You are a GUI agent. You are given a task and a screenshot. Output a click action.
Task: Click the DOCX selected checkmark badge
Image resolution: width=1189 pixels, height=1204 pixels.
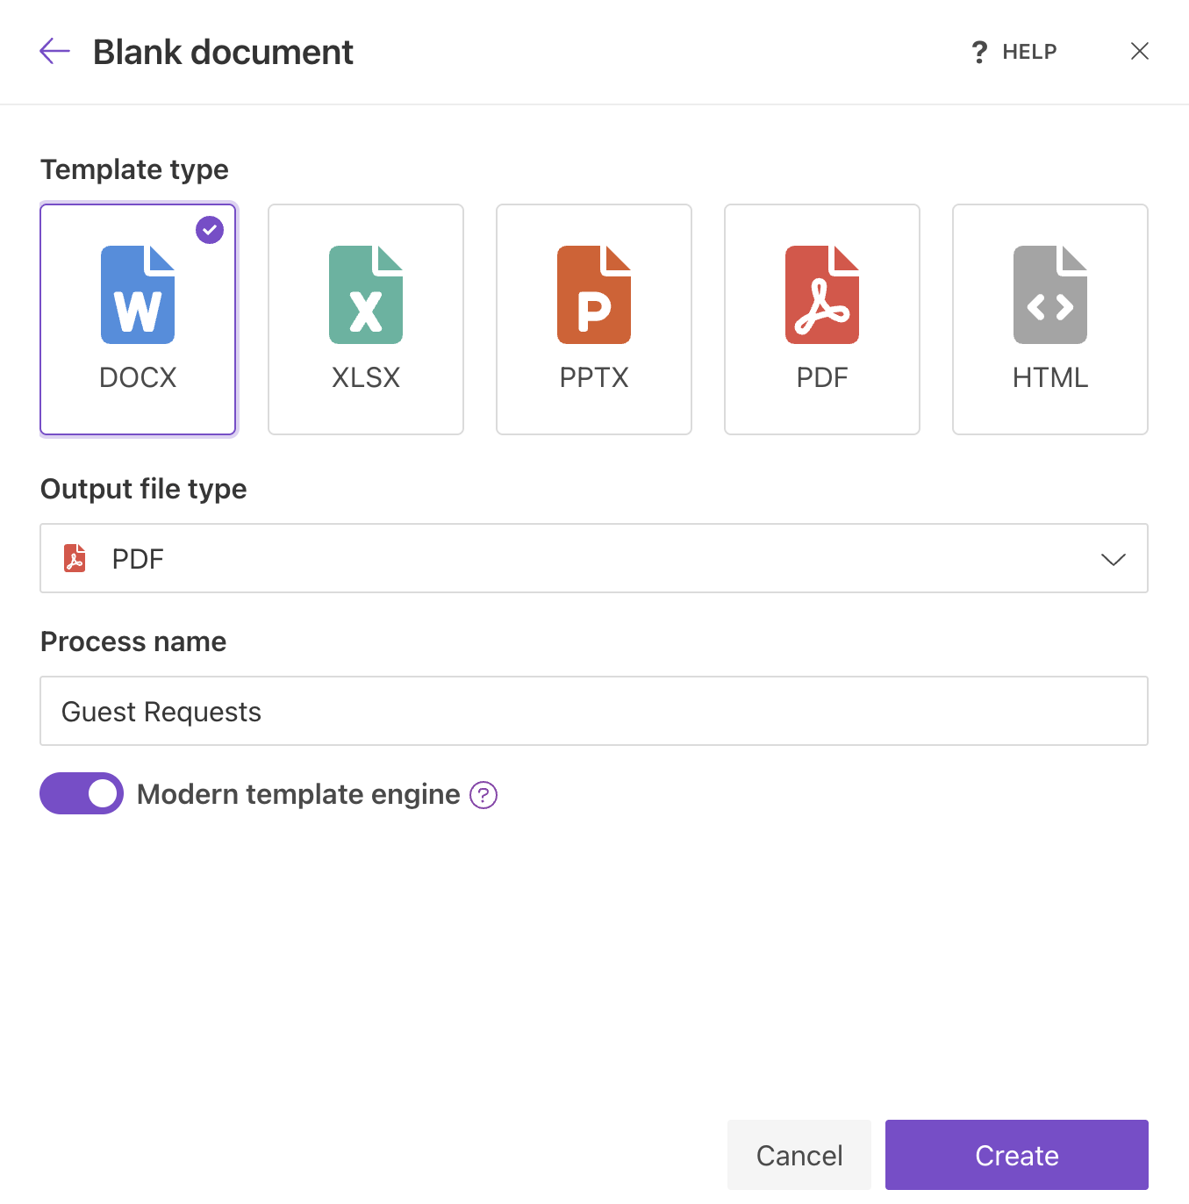pyautogui.click(x=210, y=230)
